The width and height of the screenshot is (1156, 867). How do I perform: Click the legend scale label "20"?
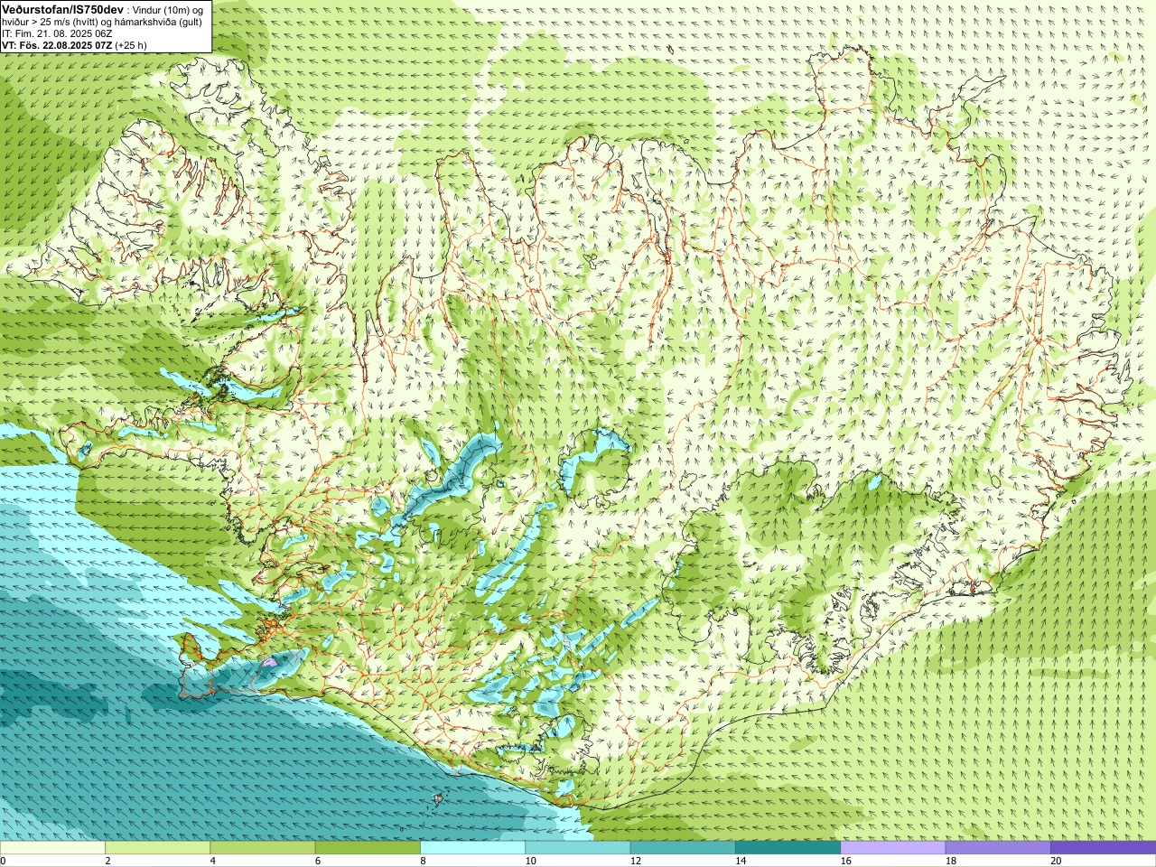pos(1055,861)
